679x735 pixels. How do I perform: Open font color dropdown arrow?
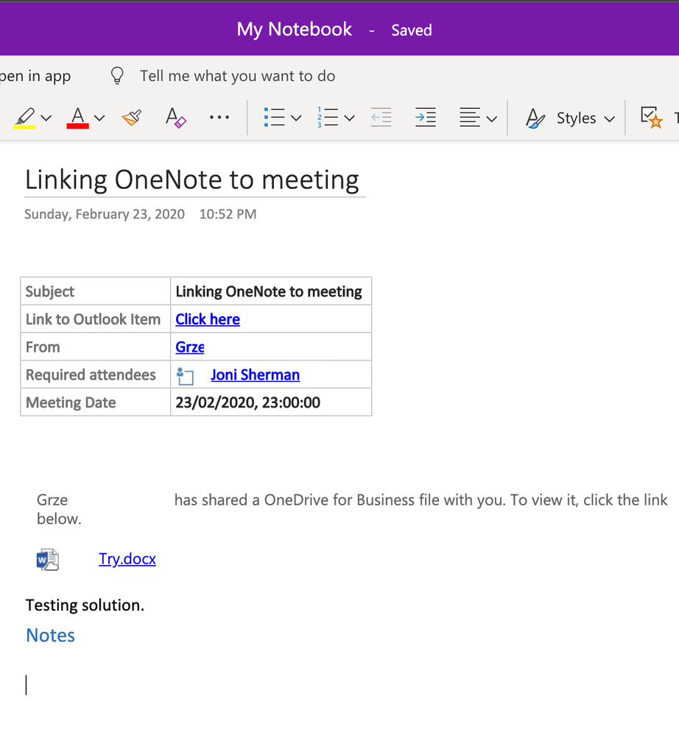click(x=99, y=118)
